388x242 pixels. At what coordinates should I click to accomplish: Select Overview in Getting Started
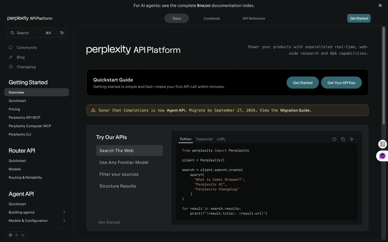point(37,92)
